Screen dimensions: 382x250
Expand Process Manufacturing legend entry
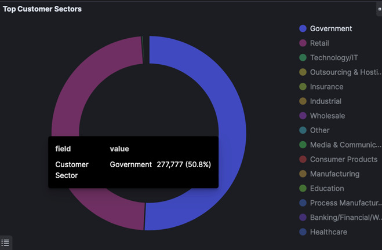click(345, 203)
